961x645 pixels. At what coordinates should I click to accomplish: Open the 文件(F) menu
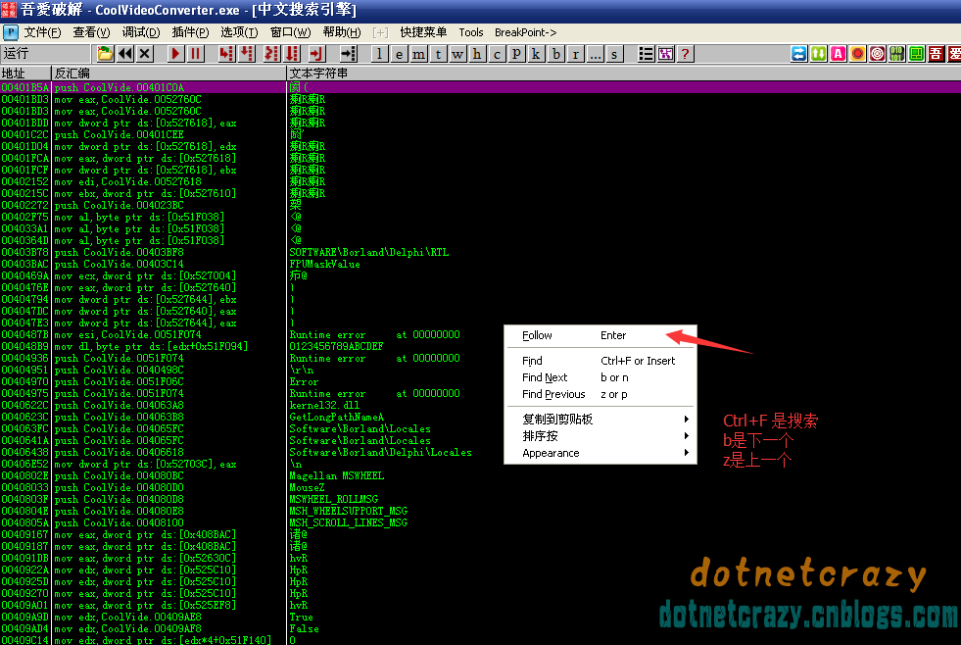tap(42, 32)
